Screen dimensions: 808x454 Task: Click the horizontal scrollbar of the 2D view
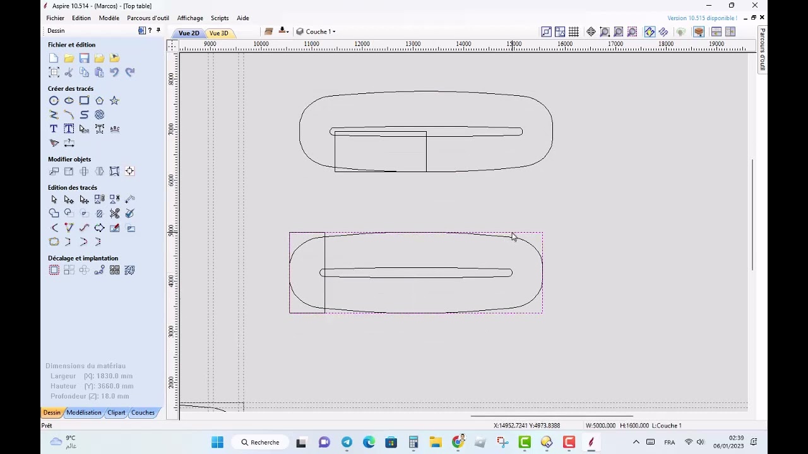click(552, 416)
